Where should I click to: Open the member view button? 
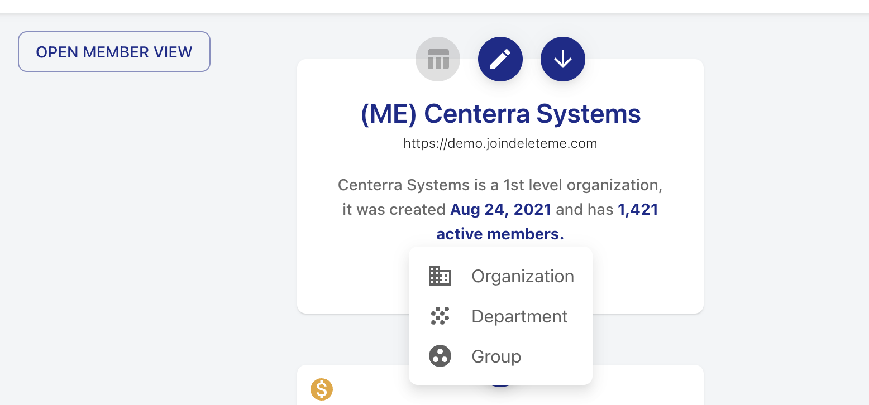click(x=114, y=52)
